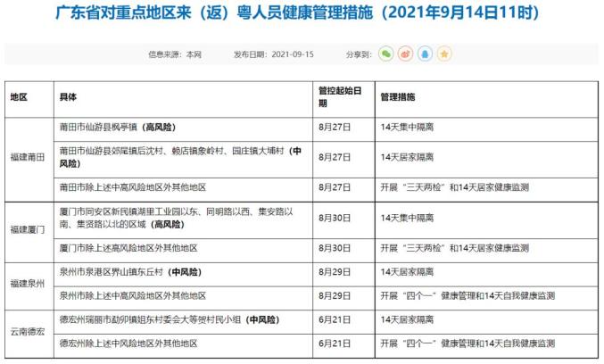Viewport: 604px width, 364px height.
Task: Click 14天集中隔离 in 枫亭镇 row
Action: click(x=407, y=127)
